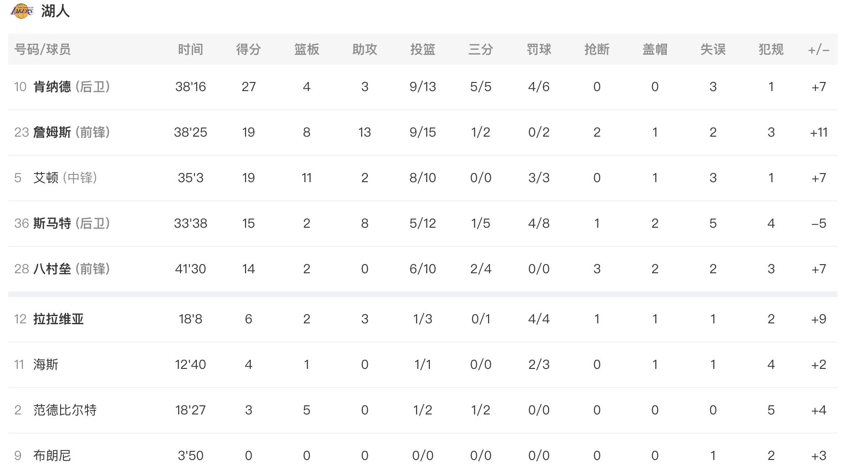844x470 pixels.
Task: Click the 号码/球员 column header
Action: (42, 49)
